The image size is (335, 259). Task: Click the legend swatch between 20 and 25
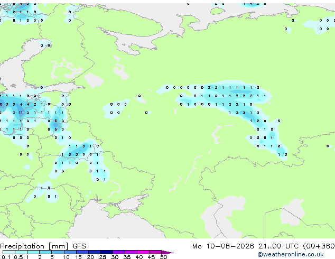[95, 252]
